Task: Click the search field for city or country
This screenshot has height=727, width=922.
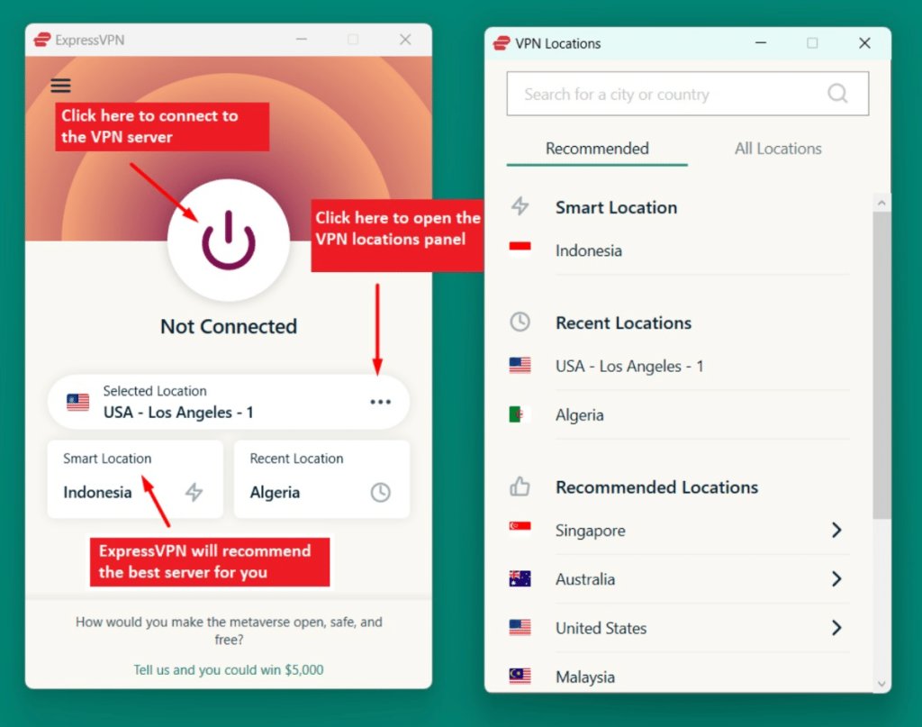Action: 687,94
